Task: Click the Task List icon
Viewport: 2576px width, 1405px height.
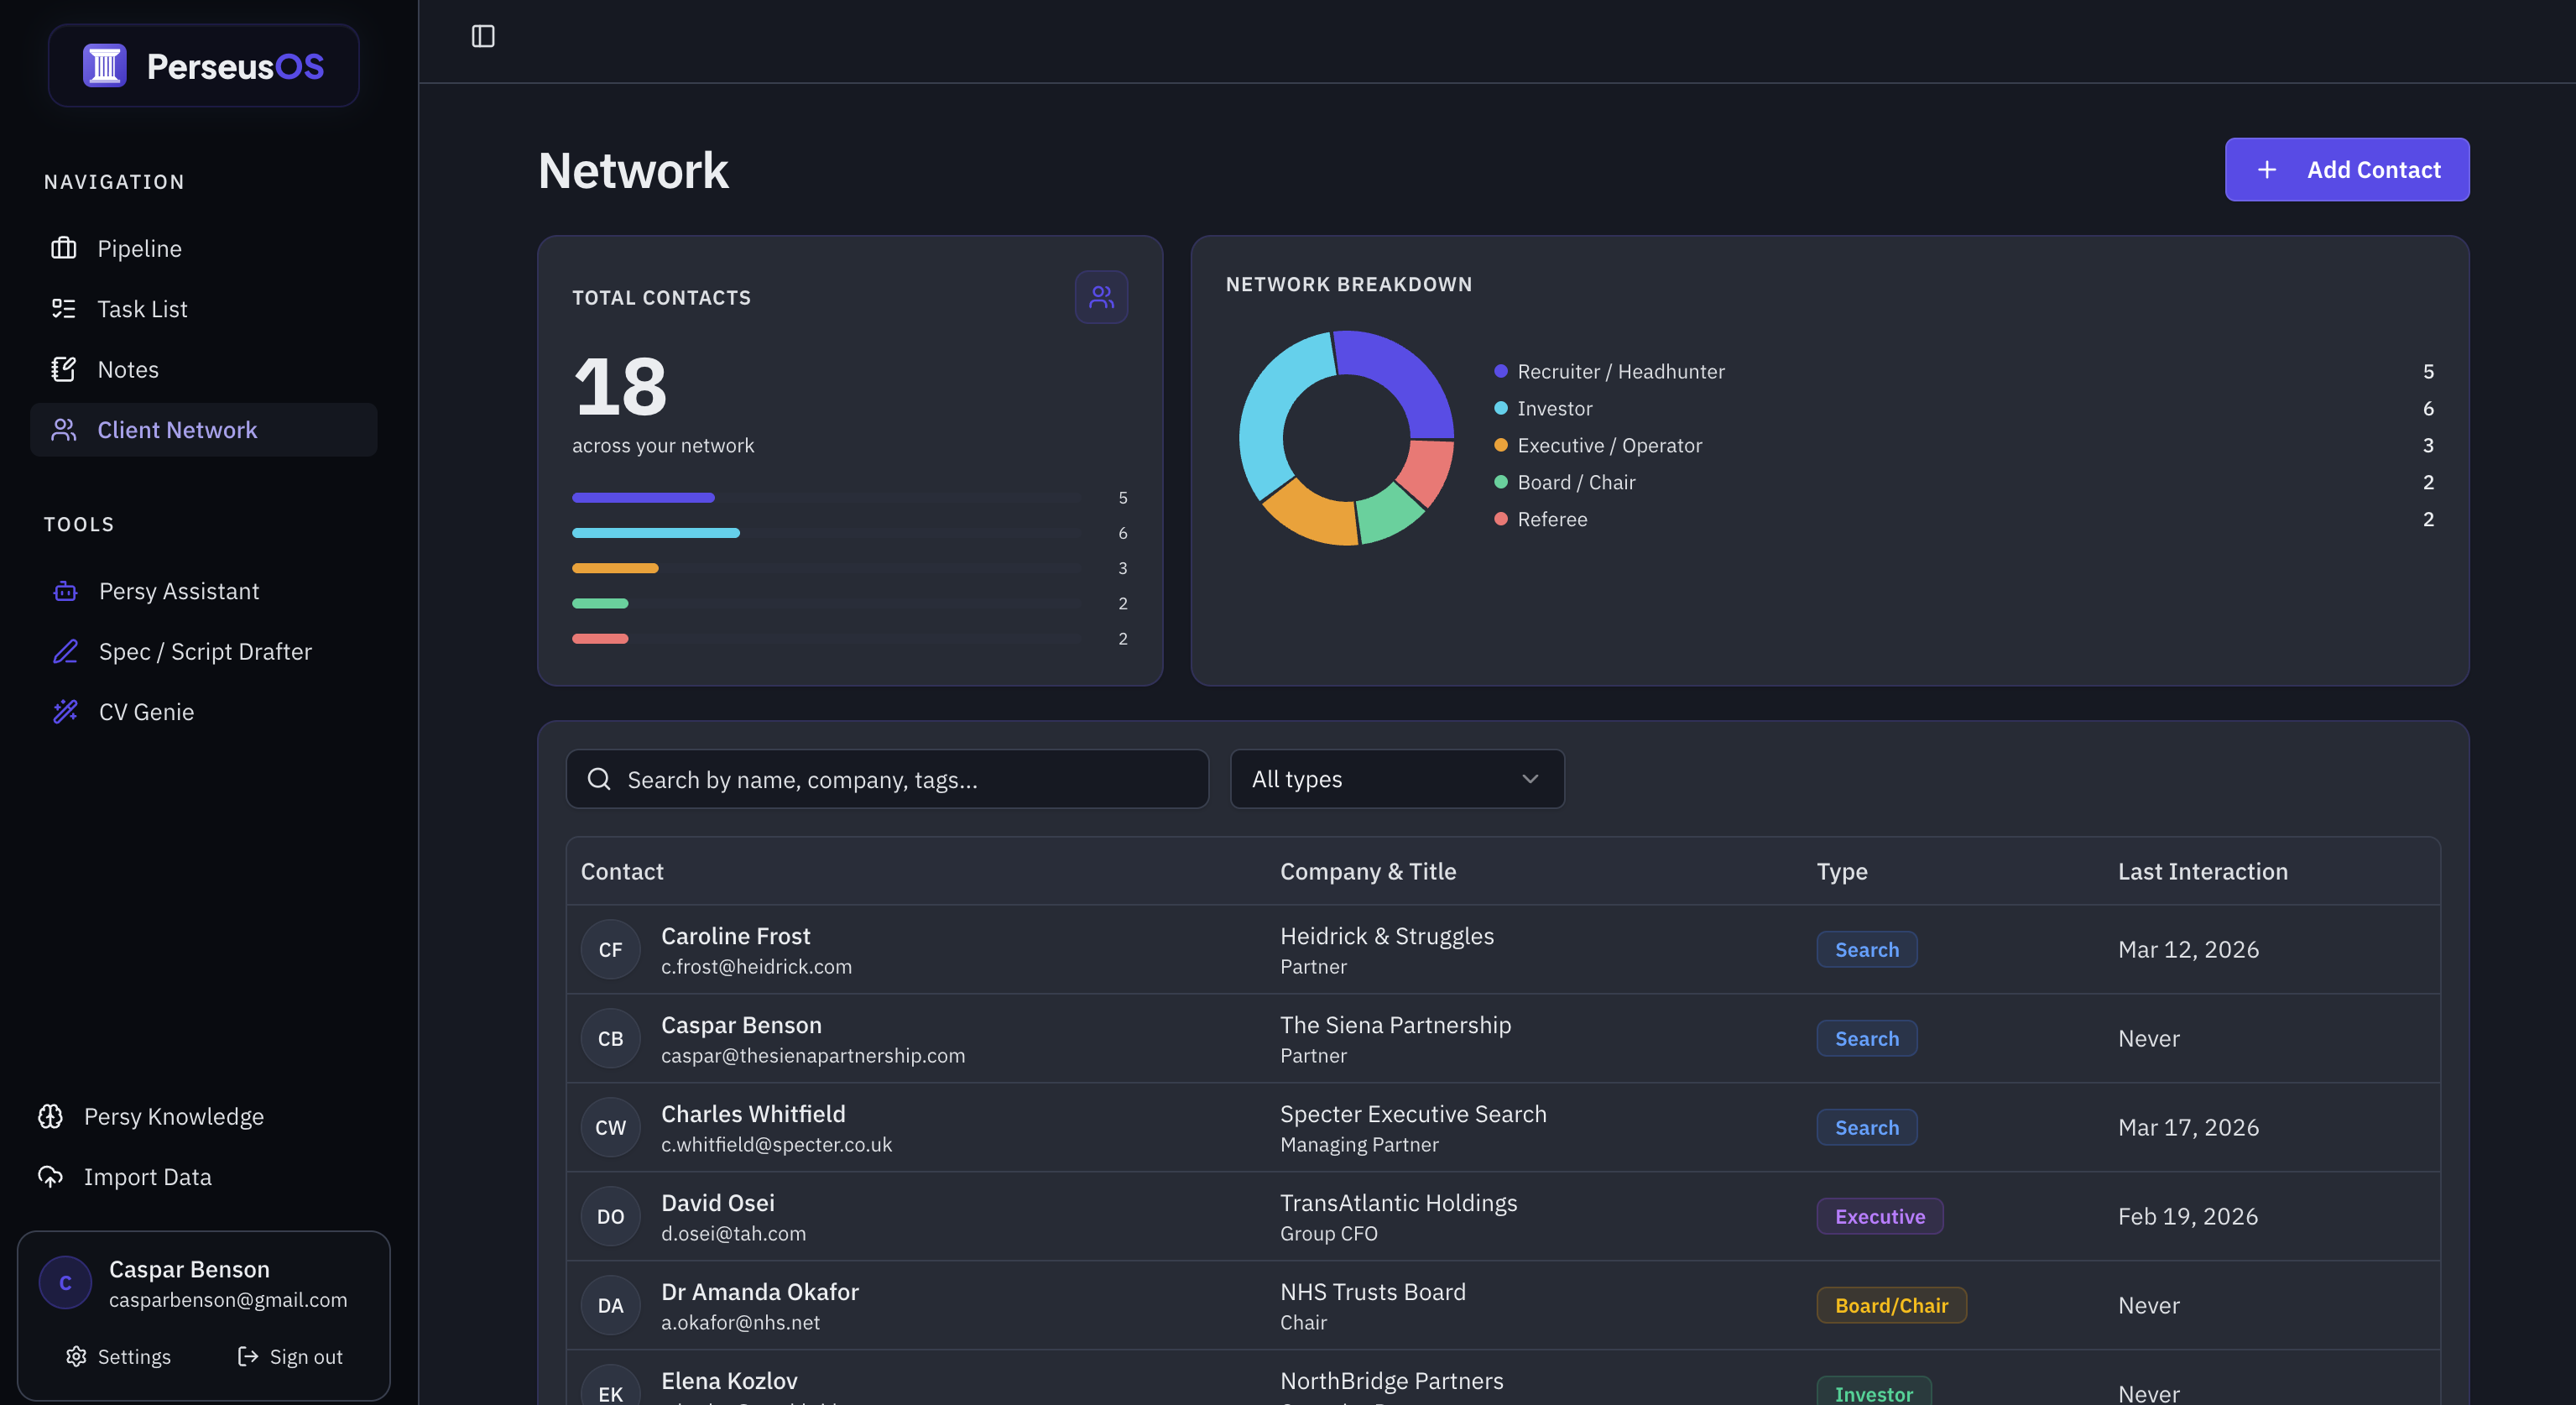Action: tap(64, 309)
